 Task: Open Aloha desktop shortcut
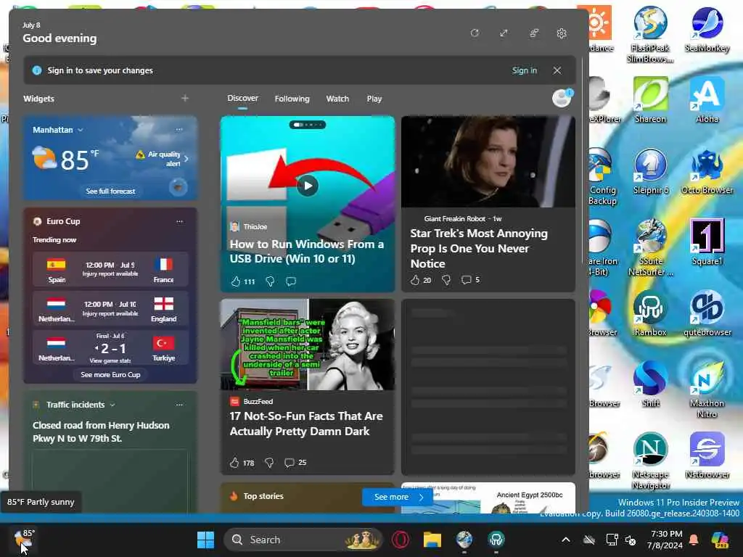pyautogui.click(x=707, y=100)
